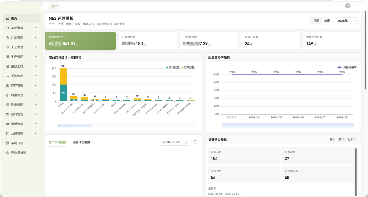Open the user avatar menu

(348, 6)
